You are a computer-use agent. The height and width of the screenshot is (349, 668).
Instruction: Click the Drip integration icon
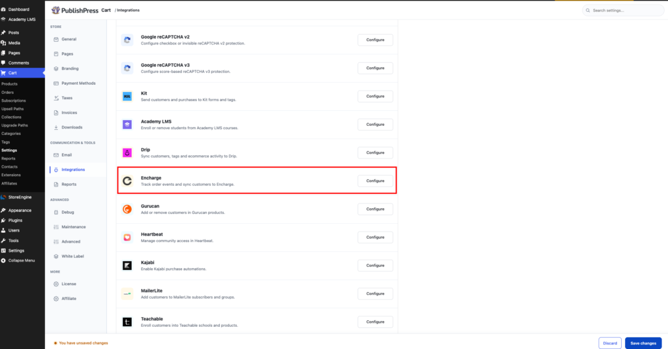127,153
